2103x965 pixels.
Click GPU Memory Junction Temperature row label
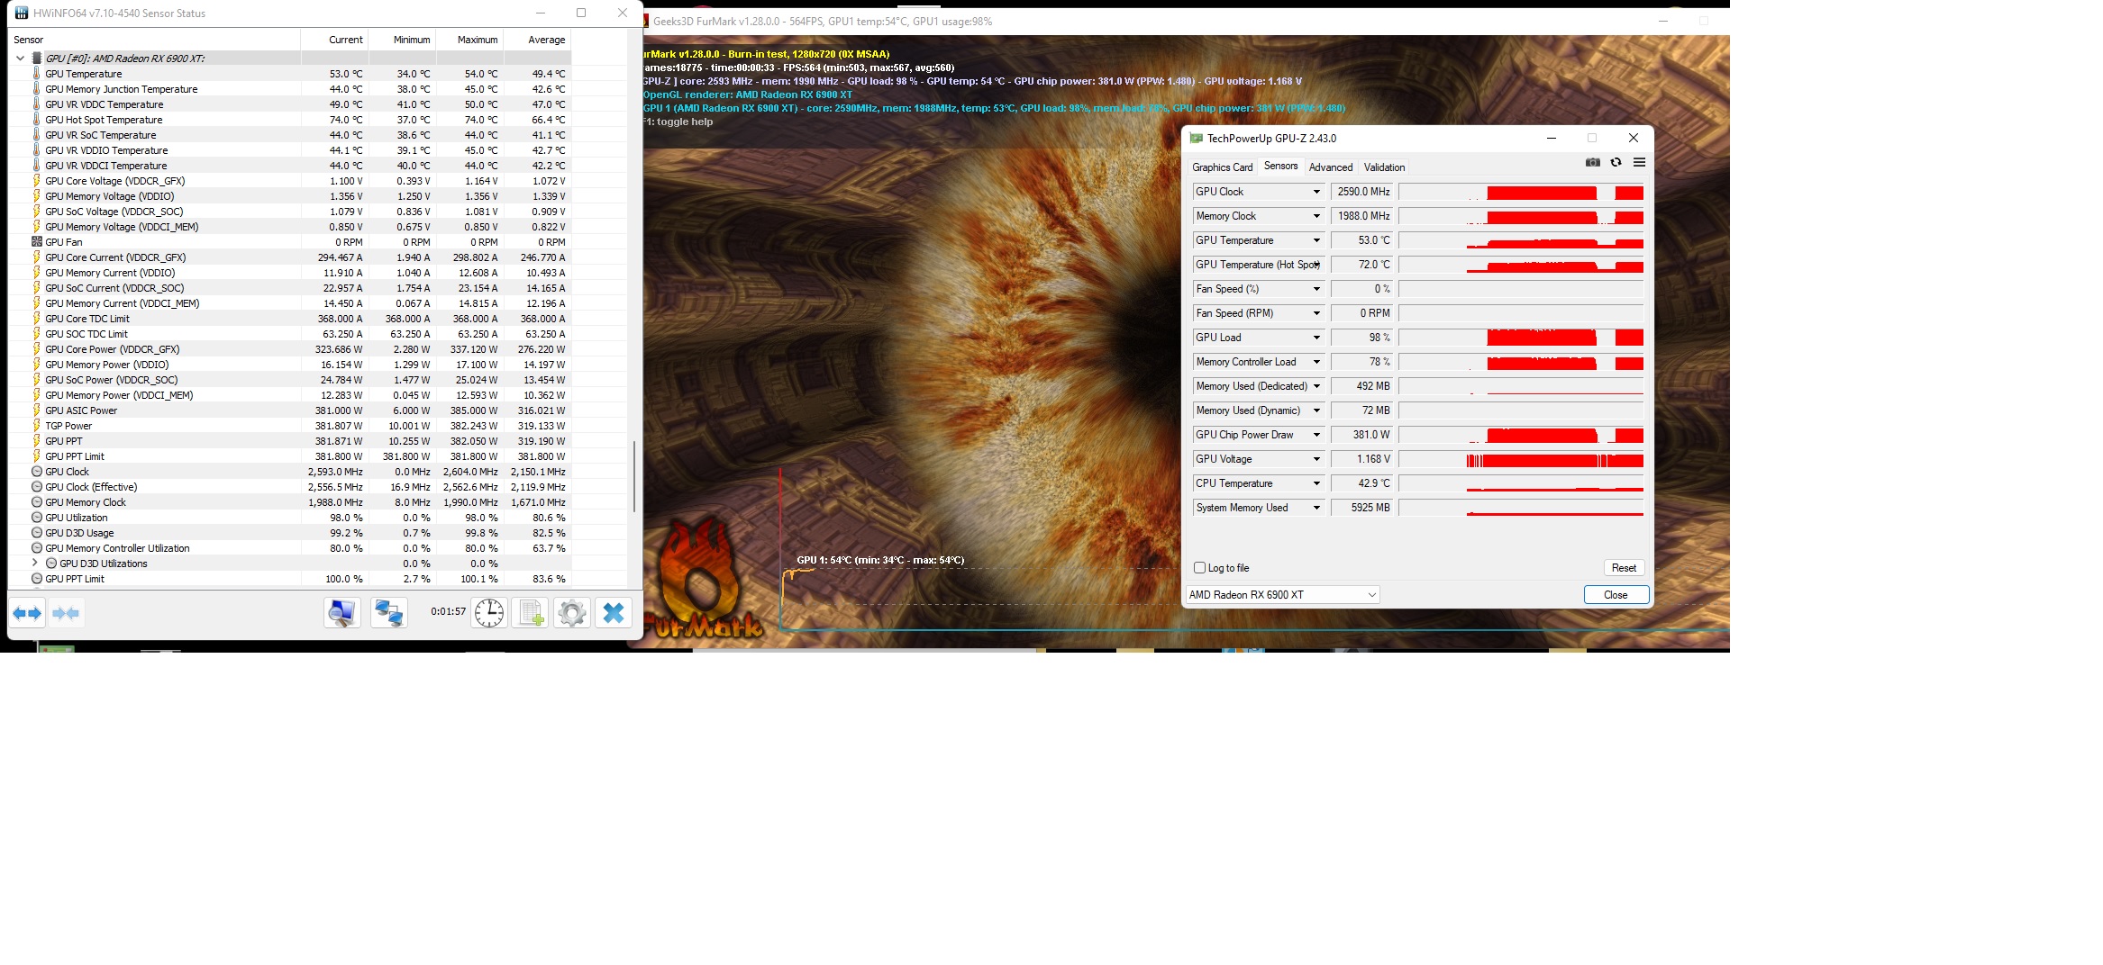coord(122,89)
